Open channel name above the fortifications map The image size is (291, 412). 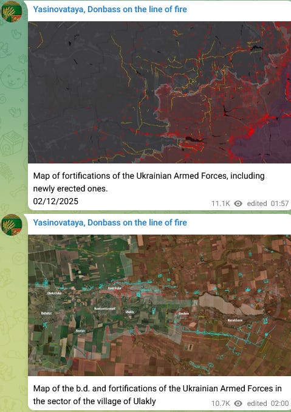coord(110,10)
